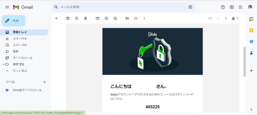
Task: Click the Stake banner image
Action: point(152,51)
